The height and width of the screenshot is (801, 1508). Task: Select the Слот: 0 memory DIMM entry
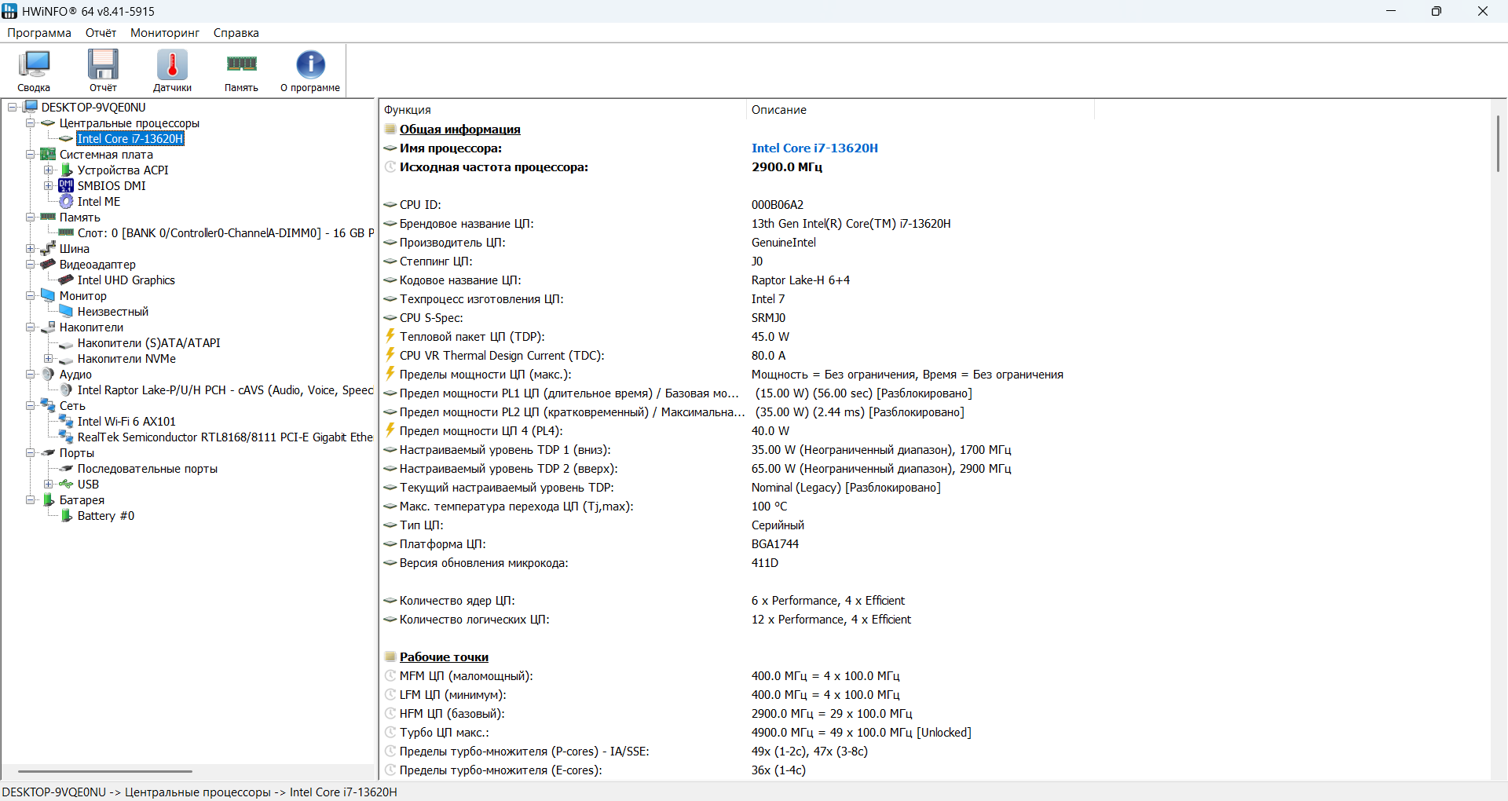click(225, 232)
